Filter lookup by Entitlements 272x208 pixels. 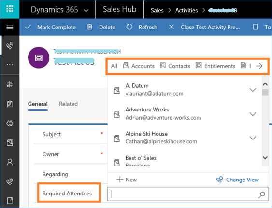tap(215, 66)
